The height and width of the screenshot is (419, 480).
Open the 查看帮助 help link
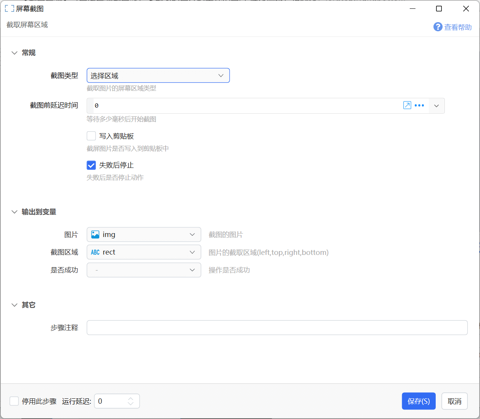click(458, 27)
